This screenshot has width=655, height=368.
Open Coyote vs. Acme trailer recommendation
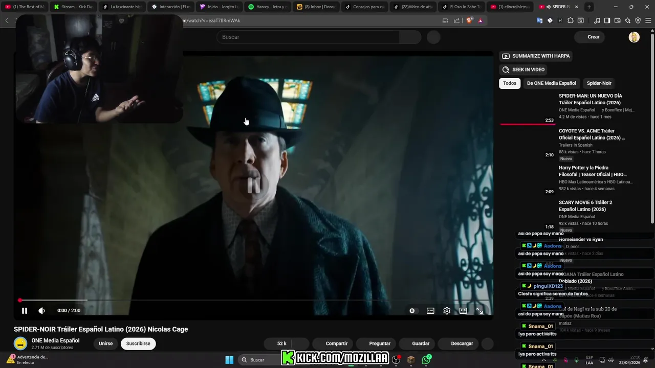(x=592, y=134)
